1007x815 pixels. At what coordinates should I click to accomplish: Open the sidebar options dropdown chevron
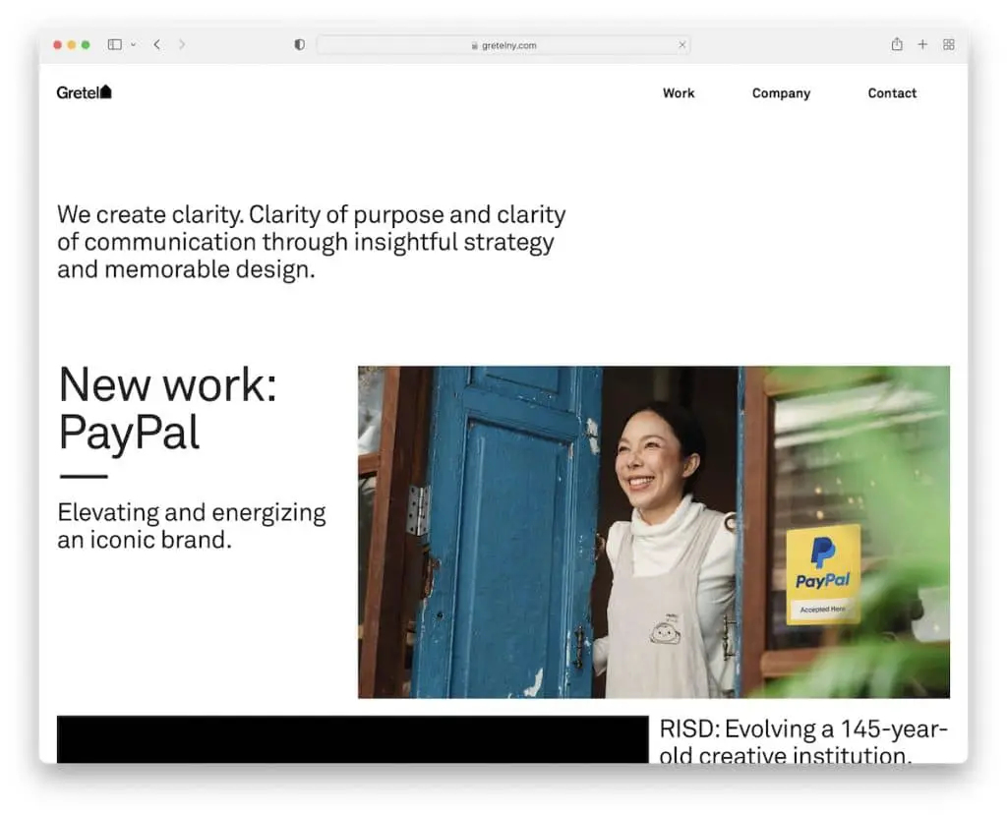tap(133, 45)
